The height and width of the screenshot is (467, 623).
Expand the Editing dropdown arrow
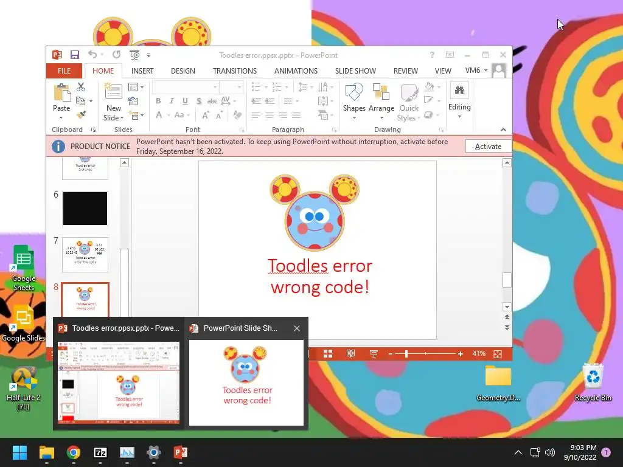pyautogui.click(x=459, y=116)
